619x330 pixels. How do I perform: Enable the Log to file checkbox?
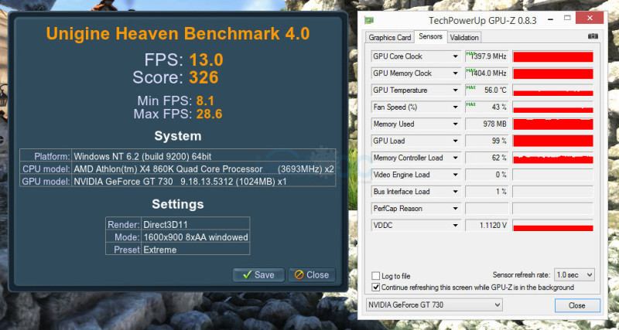coord(376,276)
